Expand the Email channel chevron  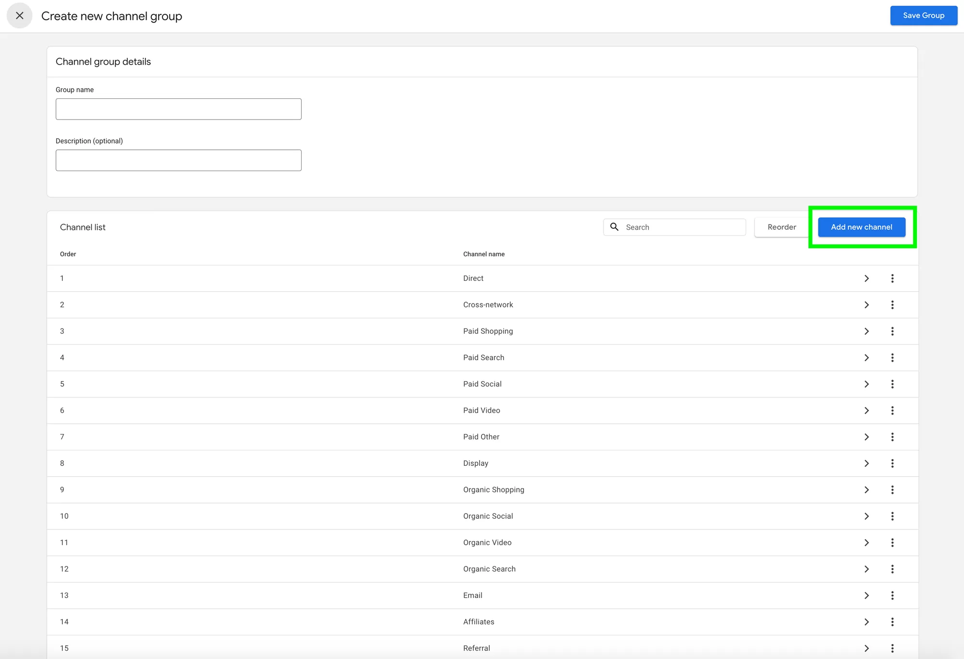tap(866, 595)
